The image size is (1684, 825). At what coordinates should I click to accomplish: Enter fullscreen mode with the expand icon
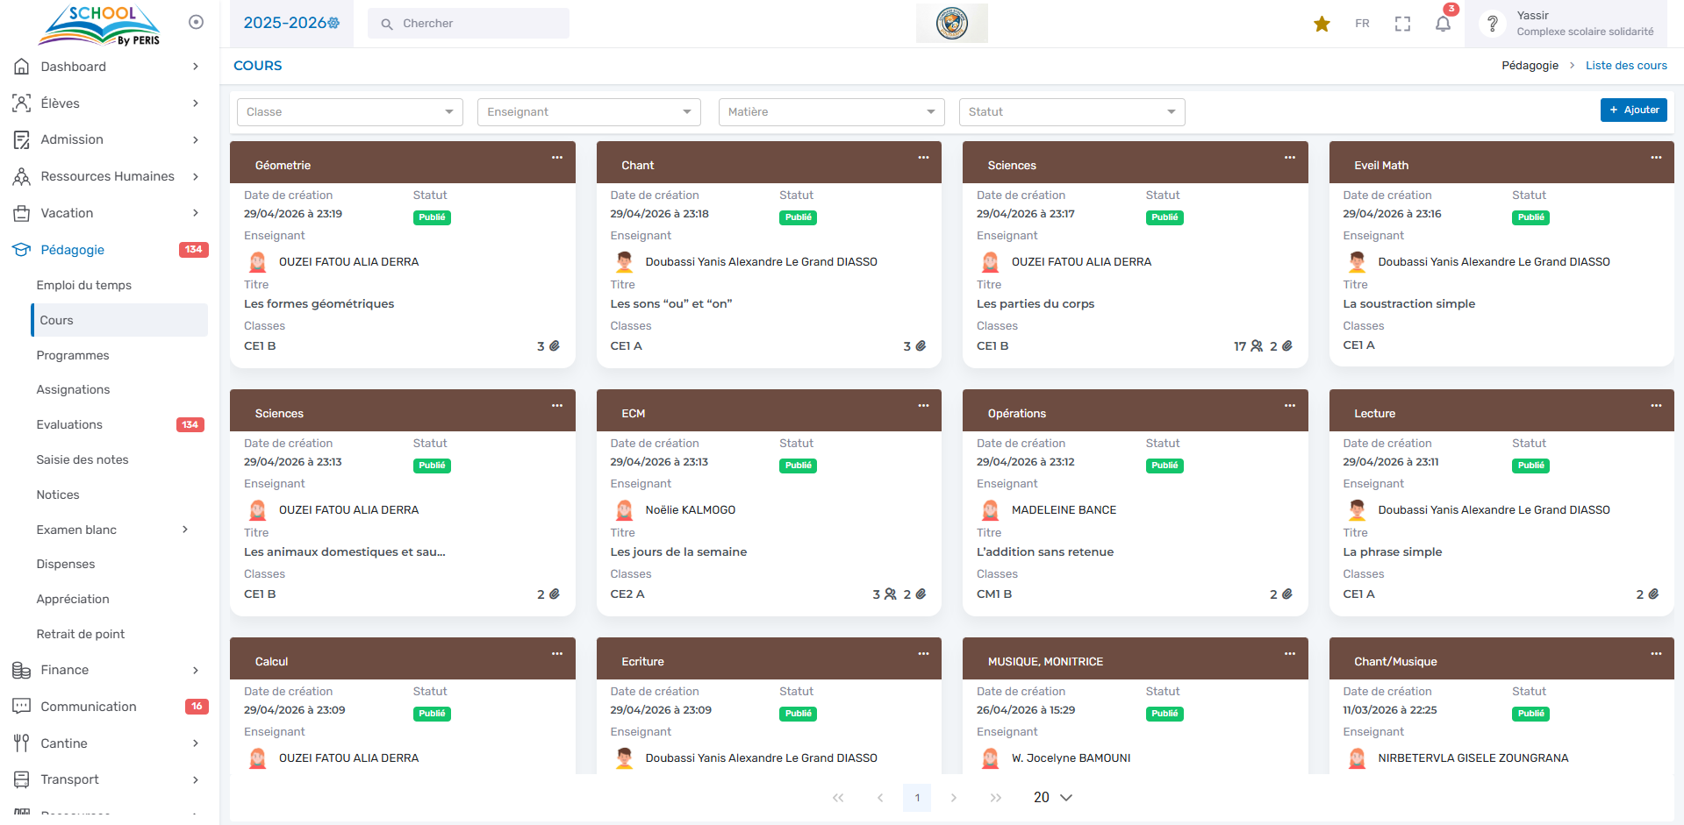(1402, 24)
